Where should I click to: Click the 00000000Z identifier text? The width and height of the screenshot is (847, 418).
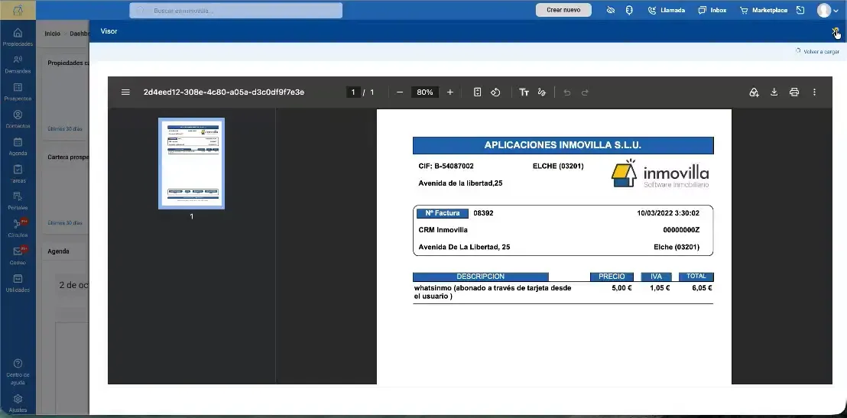click(x=681, y=230)
